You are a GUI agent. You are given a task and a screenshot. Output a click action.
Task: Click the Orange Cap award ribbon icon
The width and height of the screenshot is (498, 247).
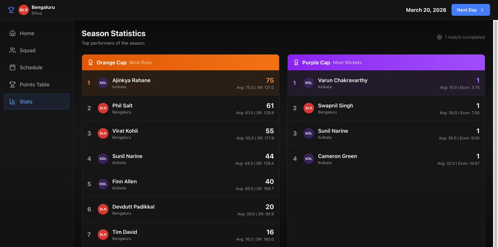(90, 62)
